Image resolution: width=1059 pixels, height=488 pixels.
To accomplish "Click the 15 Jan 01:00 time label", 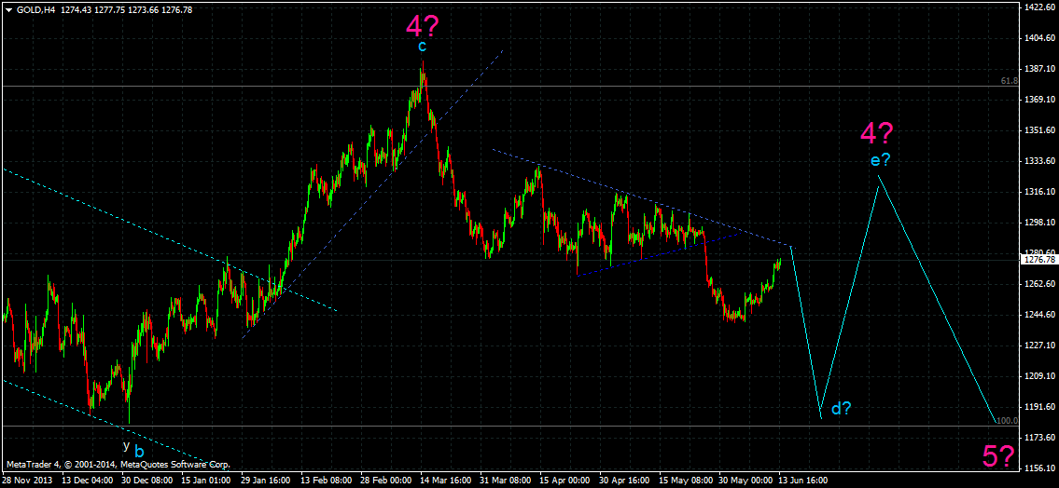I will pyautogui.click(x=204, y=481).
